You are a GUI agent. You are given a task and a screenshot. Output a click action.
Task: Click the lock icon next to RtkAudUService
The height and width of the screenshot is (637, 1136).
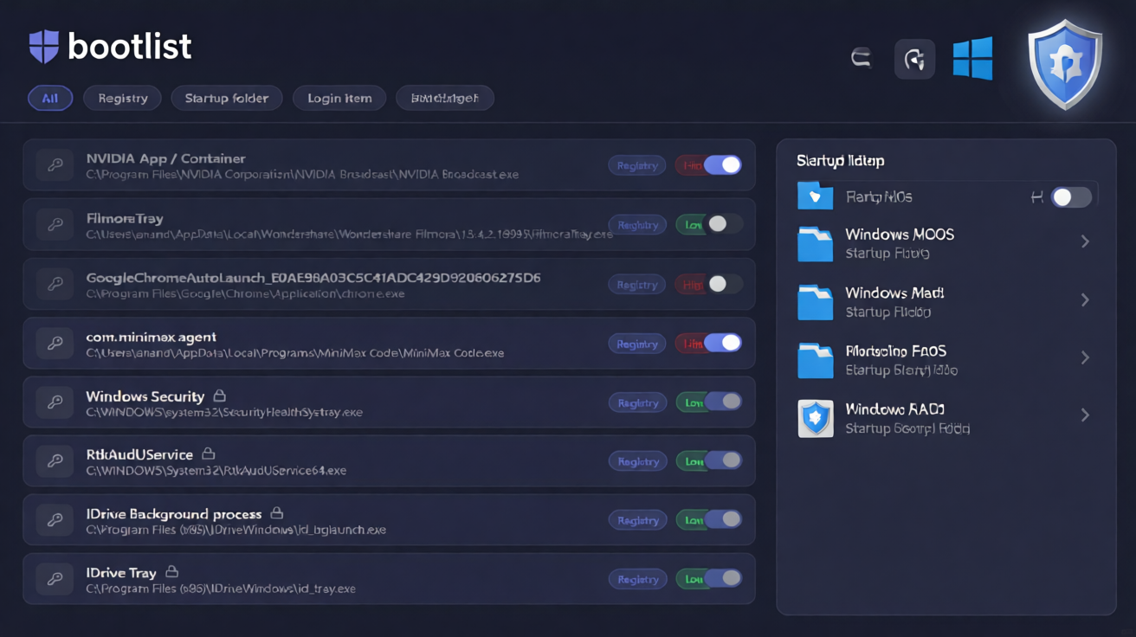pos(208,454)
